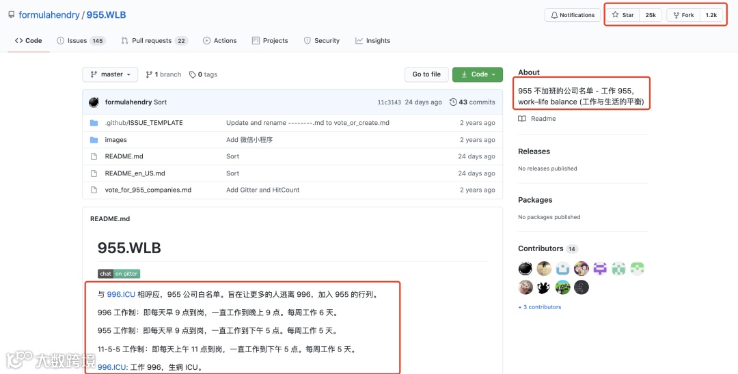This screenshot has width=738, height=374.
Task: Open the Notifications button
Action: [x=573, y=15]
